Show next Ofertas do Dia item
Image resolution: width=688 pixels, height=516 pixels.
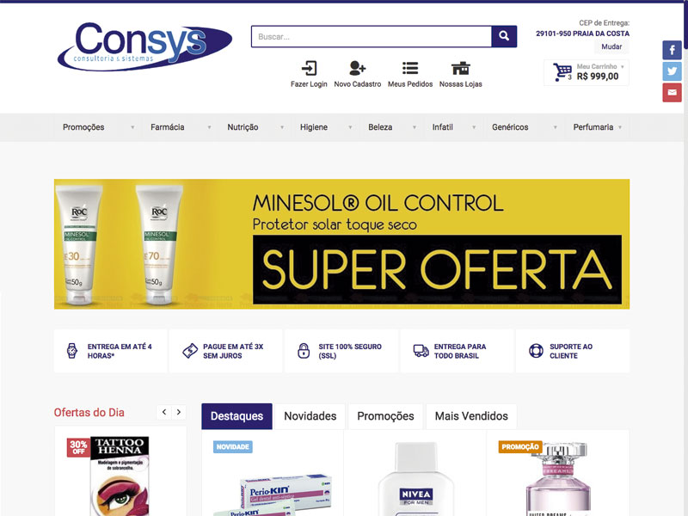[x=179, y=412]
